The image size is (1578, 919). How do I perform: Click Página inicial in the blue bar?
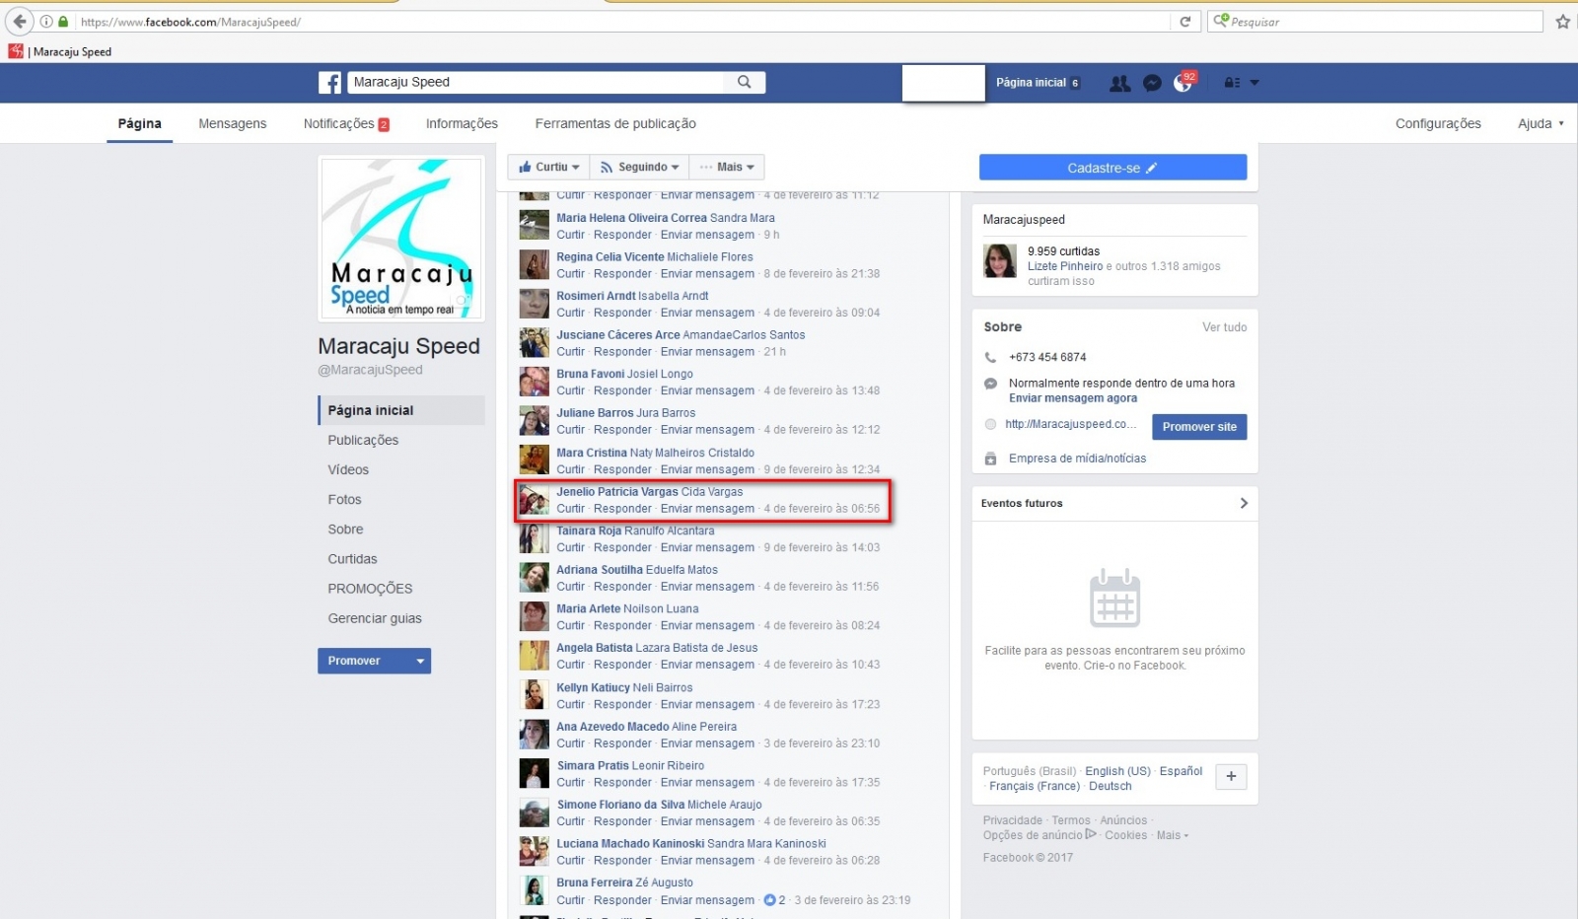pyautogui.click(x=1031, y=83)
